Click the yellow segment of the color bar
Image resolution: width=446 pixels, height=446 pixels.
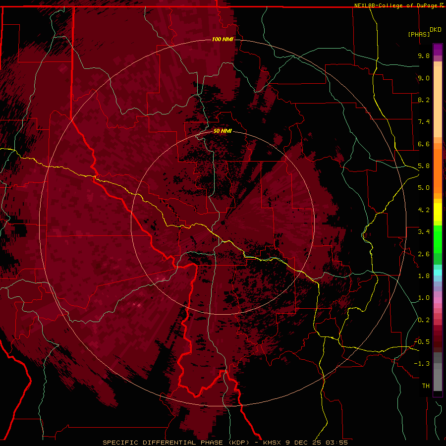click(438, 212)
